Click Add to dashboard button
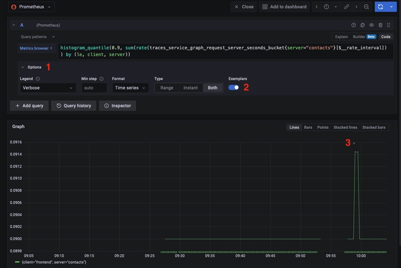The image size is (401, 268). click(284, 7)
